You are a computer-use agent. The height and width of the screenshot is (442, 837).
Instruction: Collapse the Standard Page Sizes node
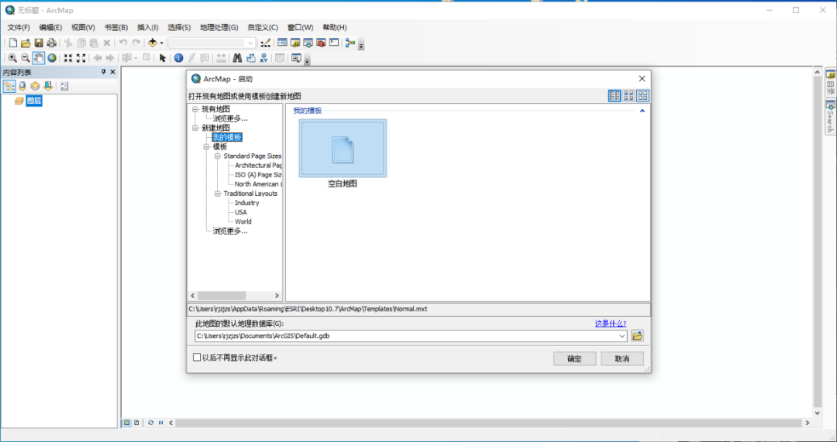coord(218,156)
